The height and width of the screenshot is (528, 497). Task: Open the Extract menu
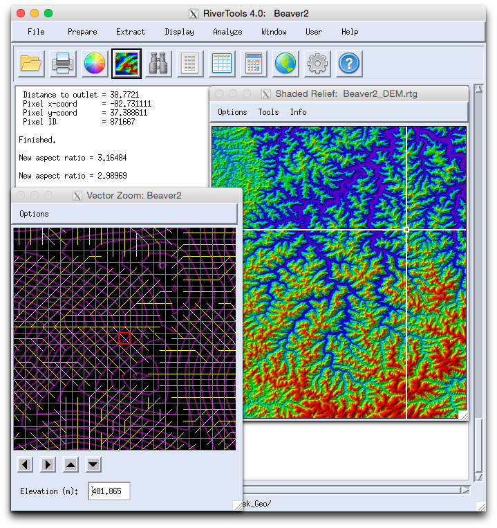coord(131,32)
